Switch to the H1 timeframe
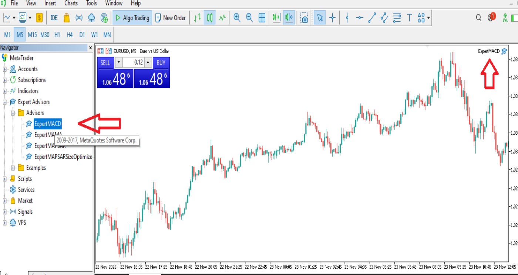The height and width of the screenshot is (275, 518). (57, 35)
